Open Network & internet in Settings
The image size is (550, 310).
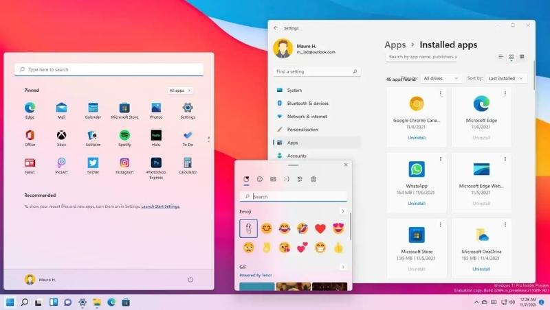point(317,116)
